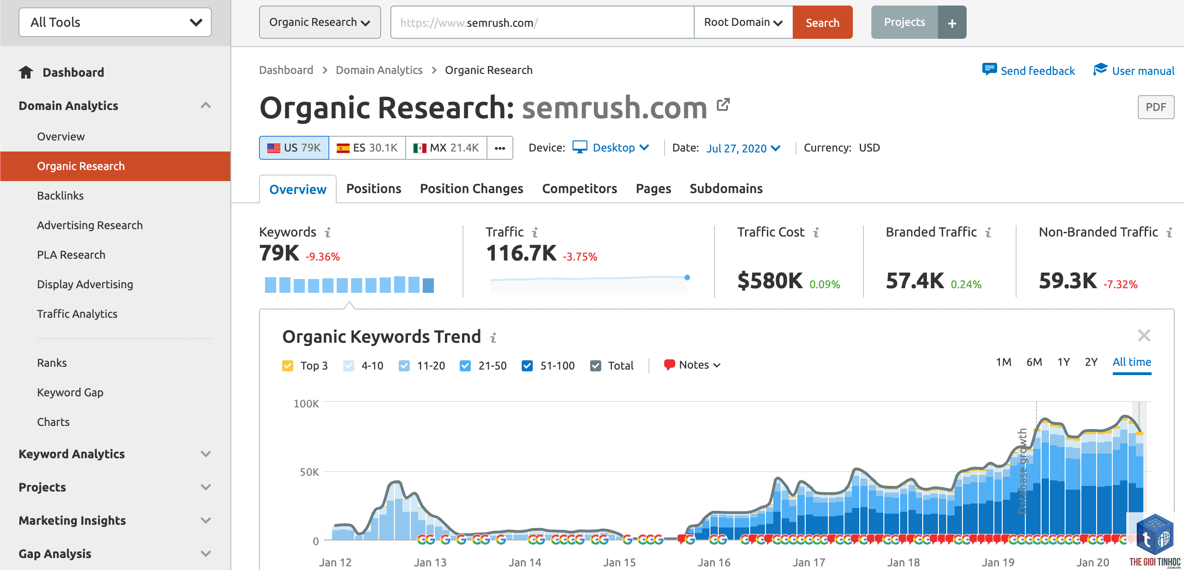Switch to the Competitors tab

click(580, 188)
